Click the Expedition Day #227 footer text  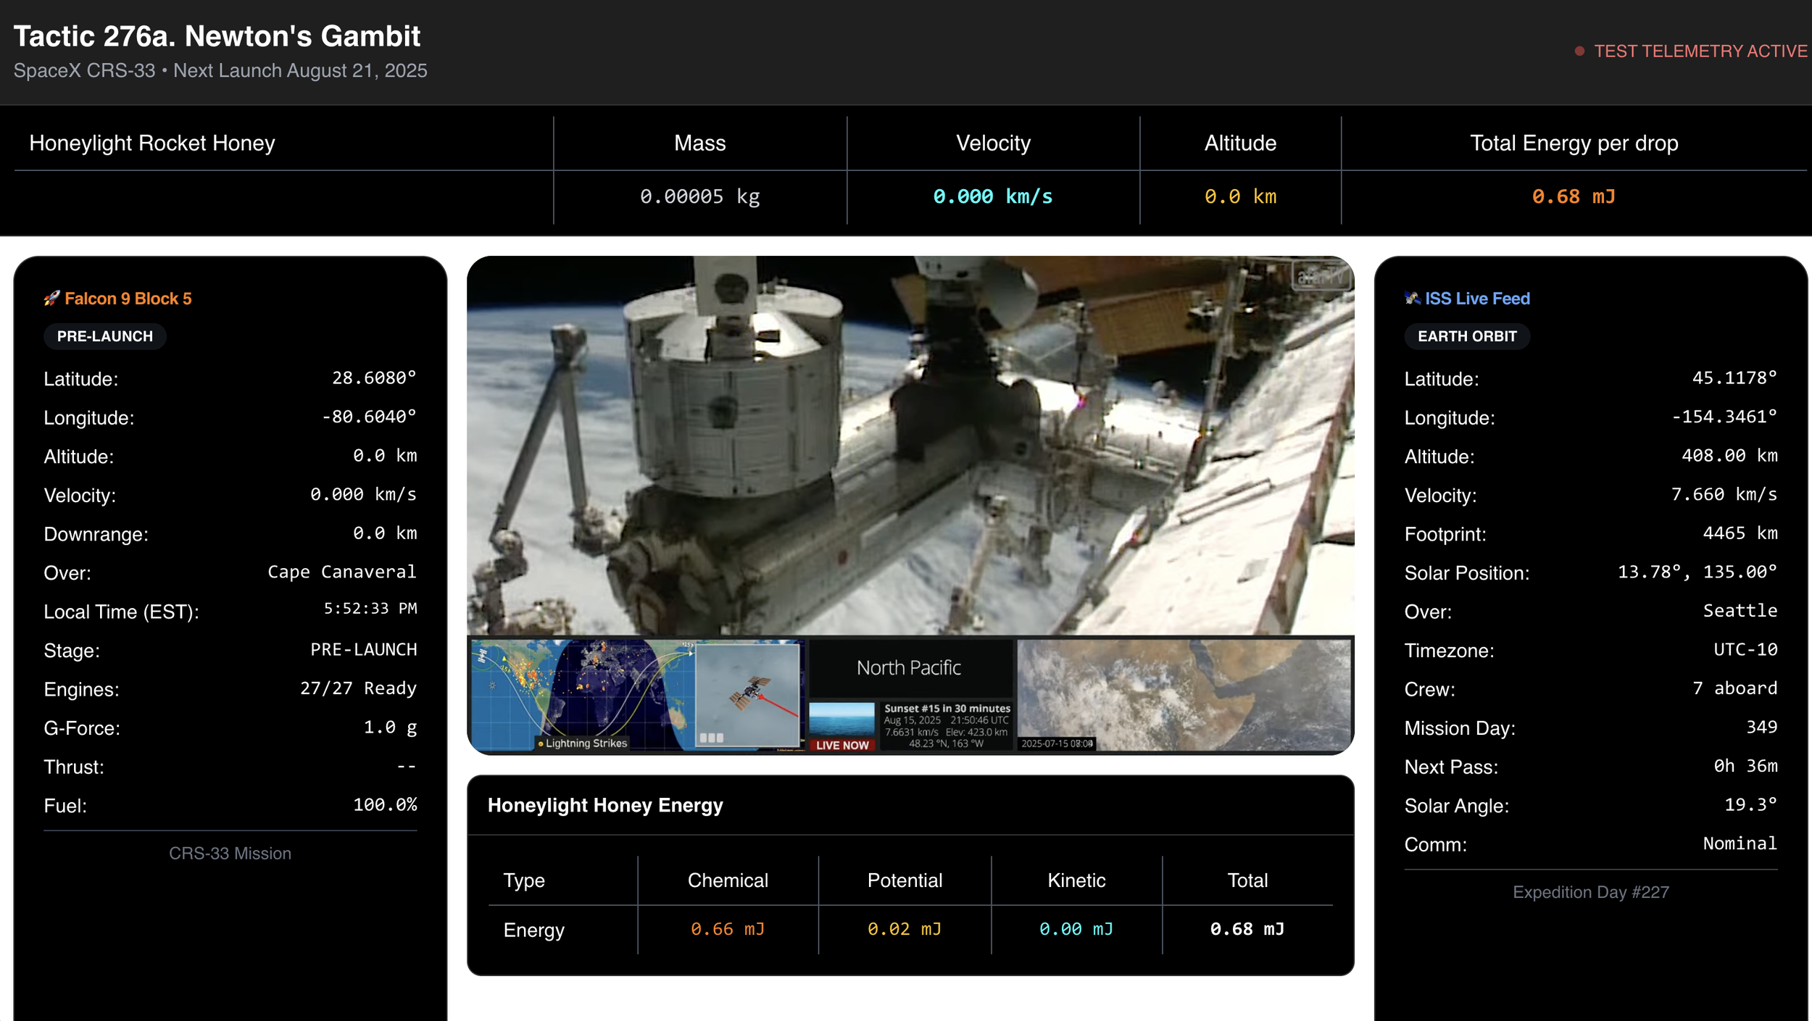[x=1590, y=892]
